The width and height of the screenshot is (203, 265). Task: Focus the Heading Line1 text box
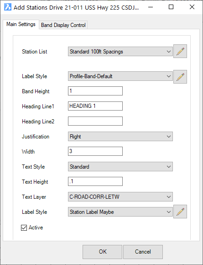click(x=95, y=106)
